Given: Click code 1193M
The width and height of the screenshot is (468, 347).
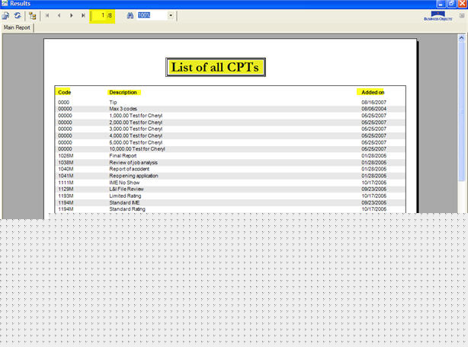Looking at the screenshot, I should coord(66,196).
